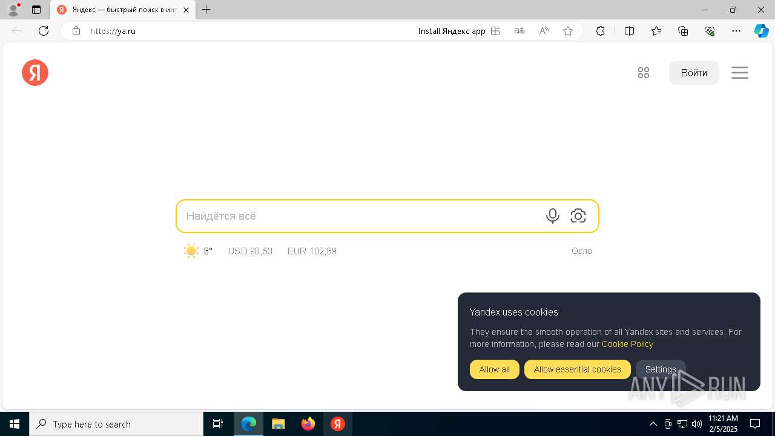Click the 6° temperature reading
Screen dimensions: 775x436
208,251
